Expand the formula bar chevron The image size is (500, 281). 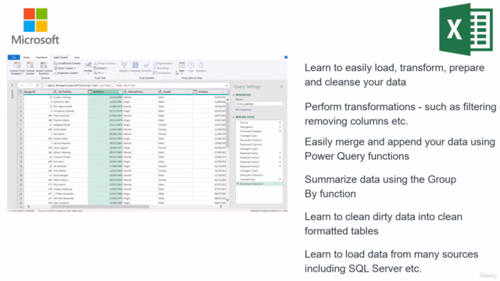[227, 85]
